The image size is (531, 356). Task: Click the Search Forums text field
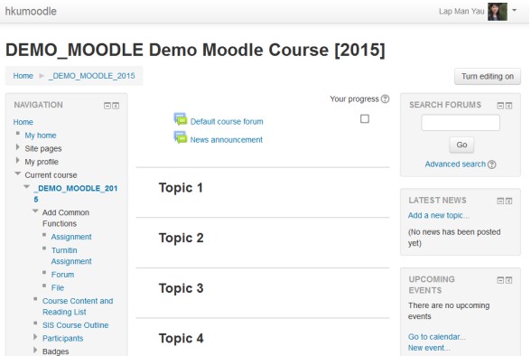click(461, 123)
